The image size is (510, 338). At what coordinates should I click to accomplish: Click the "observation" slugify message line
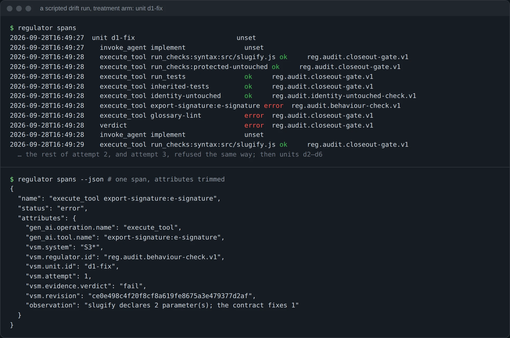click(x=162, y=305)
